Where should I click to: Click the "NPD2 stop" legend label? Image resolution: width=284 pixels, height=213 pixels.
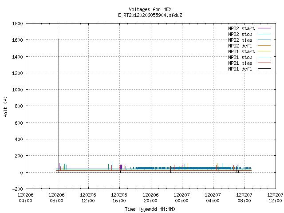(x=240, y=34)
